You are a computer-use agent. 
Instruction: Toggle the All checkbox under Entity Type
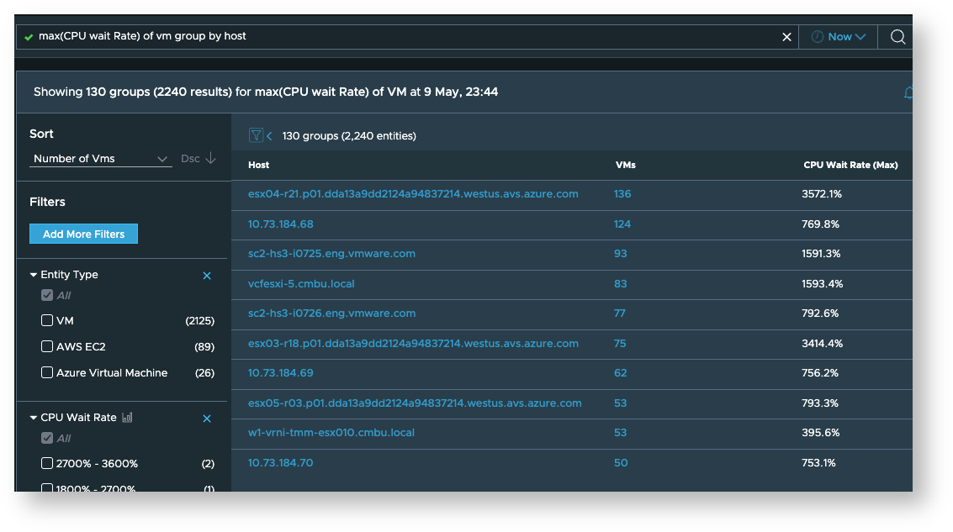click(47, 295)
